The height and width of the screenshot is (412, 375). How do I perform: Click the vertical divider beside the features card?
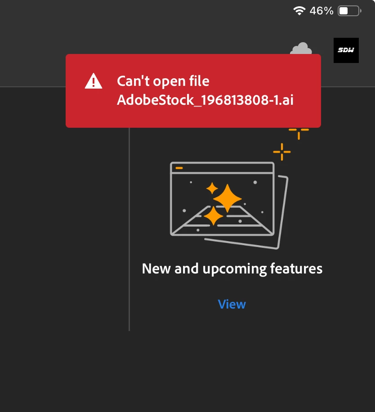click(x=129, y=229)
